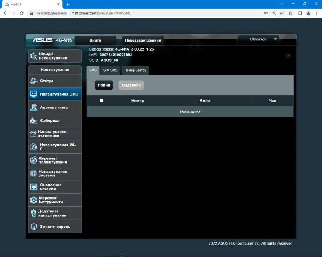322x257 pixels.
Task: Open the Файервол menu item
Action: tap(55, 120)
